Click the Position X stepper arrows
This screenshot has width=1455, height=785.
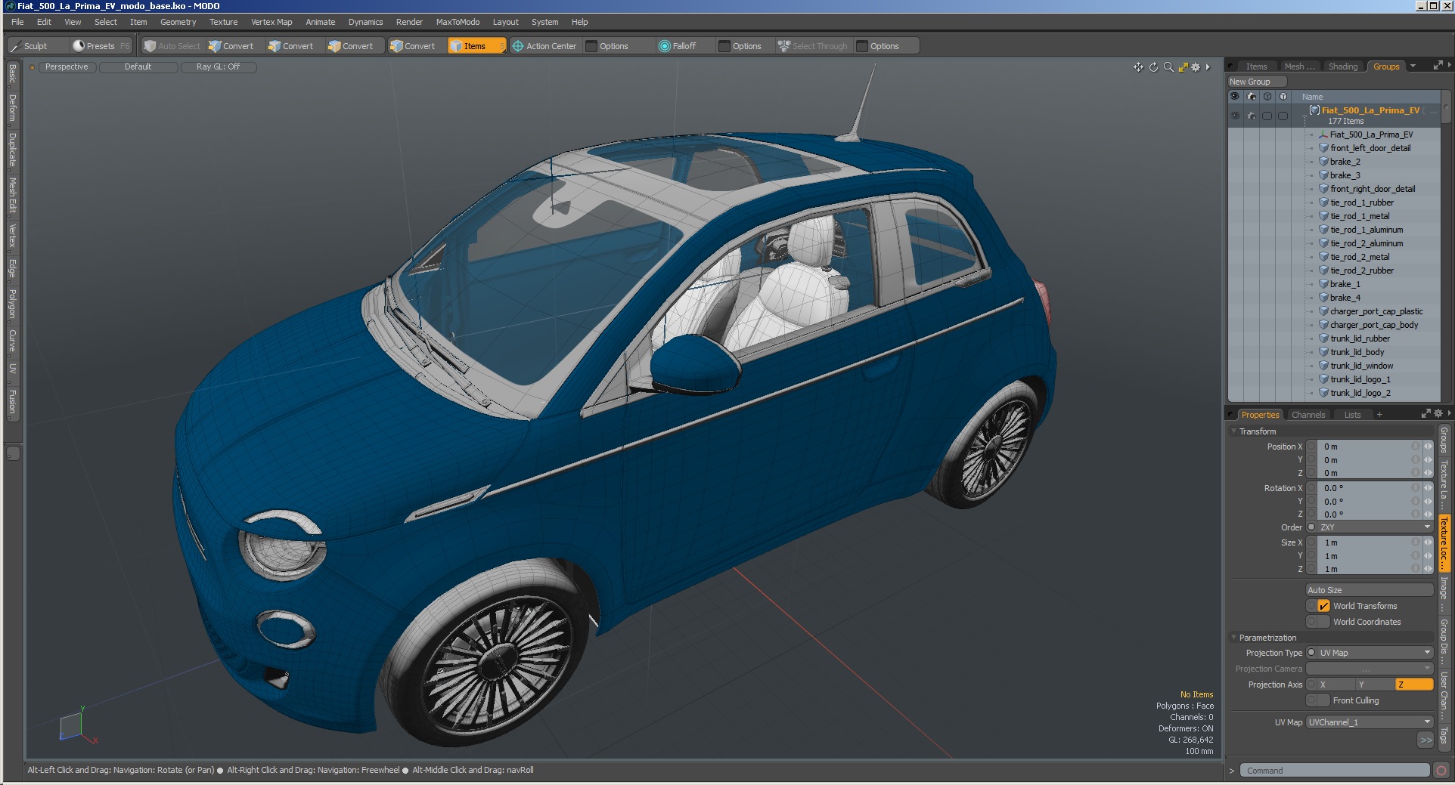click(x=1428, y=447)
